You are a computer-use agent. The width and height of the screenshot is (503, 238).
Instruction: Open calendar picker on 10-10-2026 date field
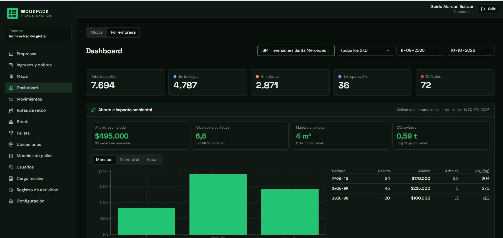tap(487, 50)
